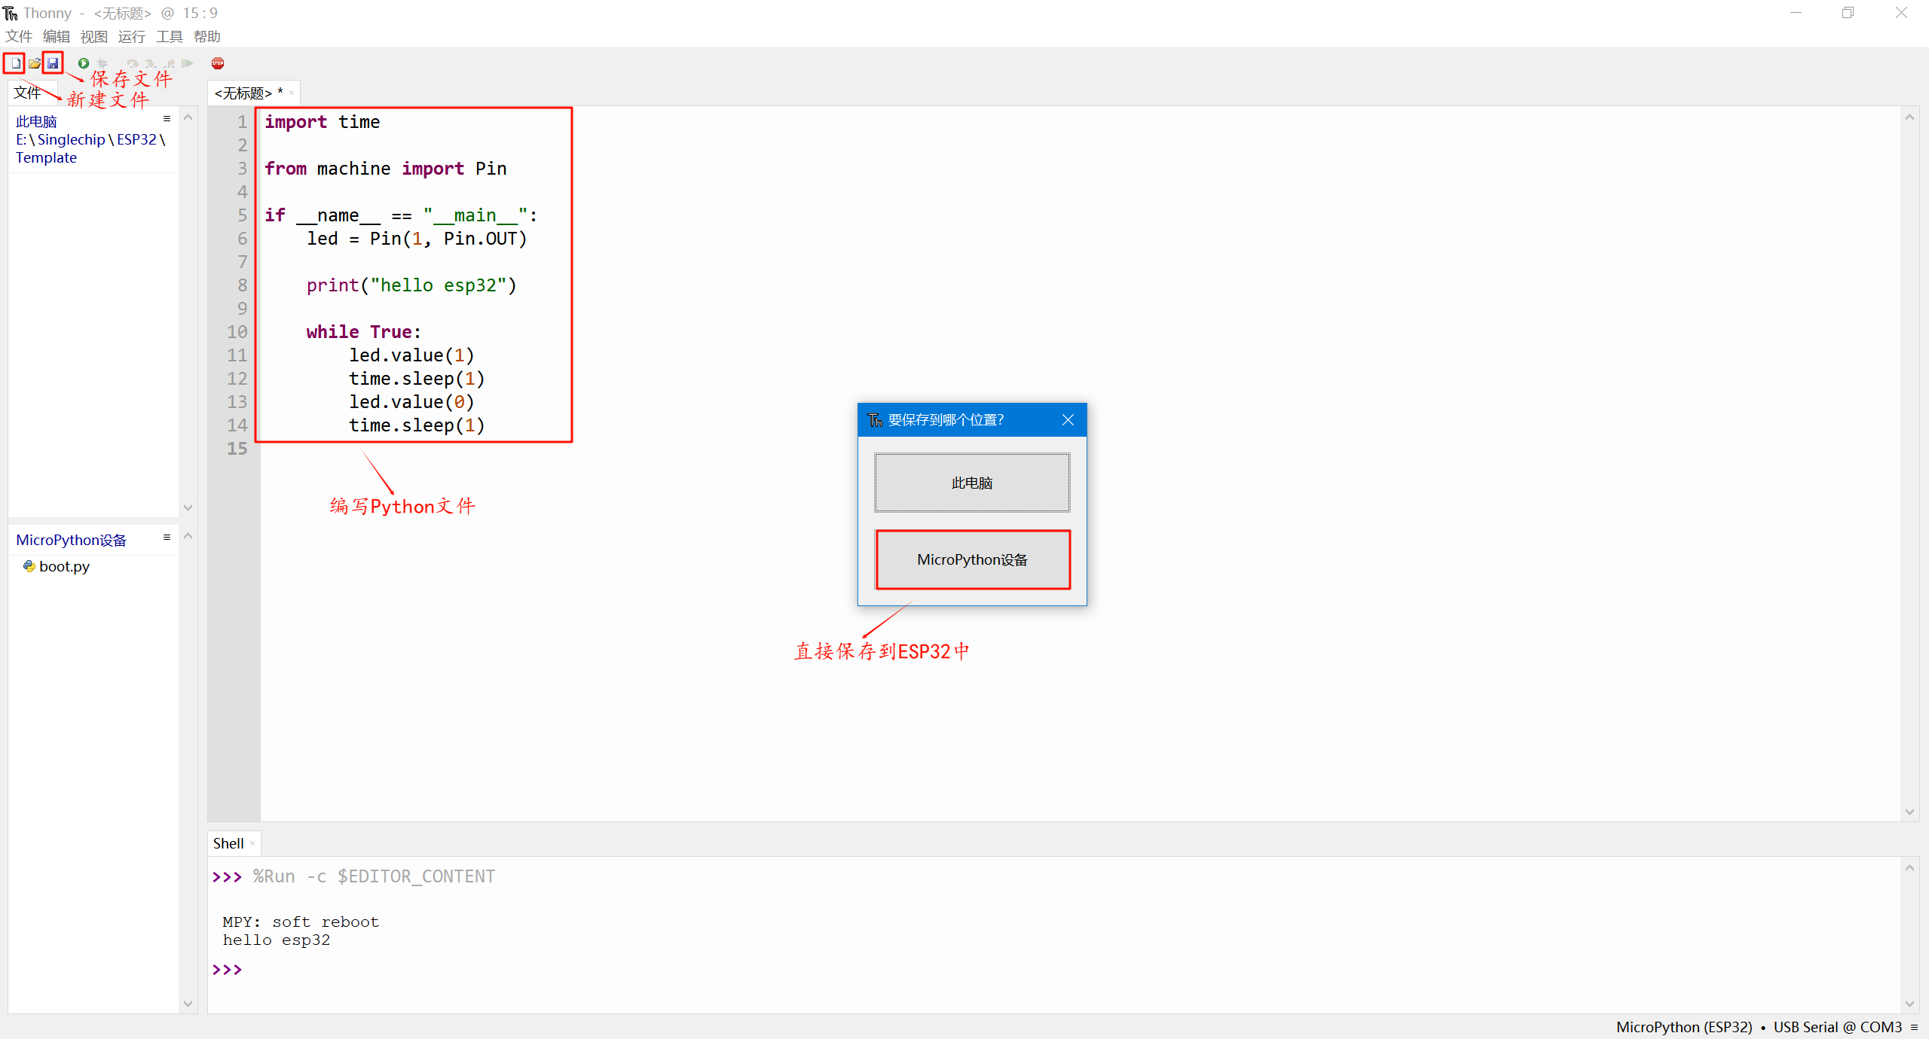Viewport: 1929px width, 1039px height.
Task: Choose 此电脑 as the save location
Action: [972, 483]
